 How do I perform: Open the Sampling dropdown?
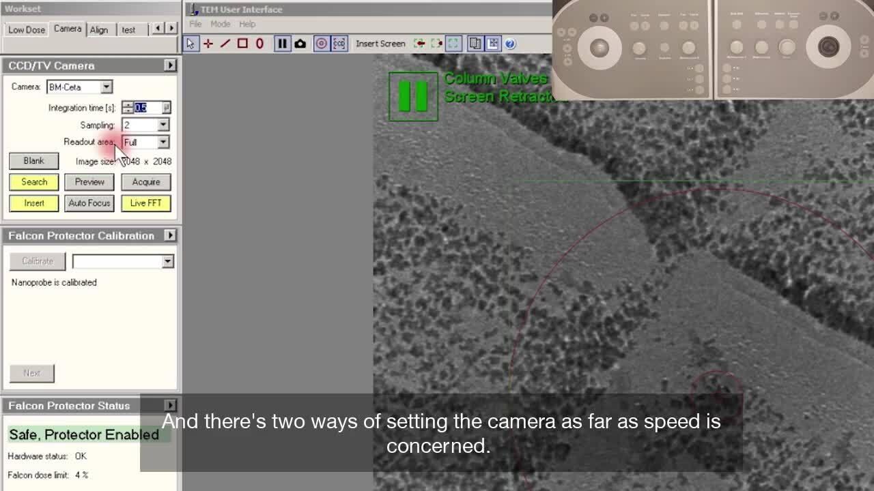coord(163,125)
